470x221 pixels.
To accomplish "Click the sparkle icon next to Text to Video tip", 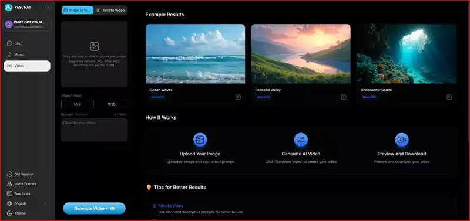I will (x=155, y=206).
